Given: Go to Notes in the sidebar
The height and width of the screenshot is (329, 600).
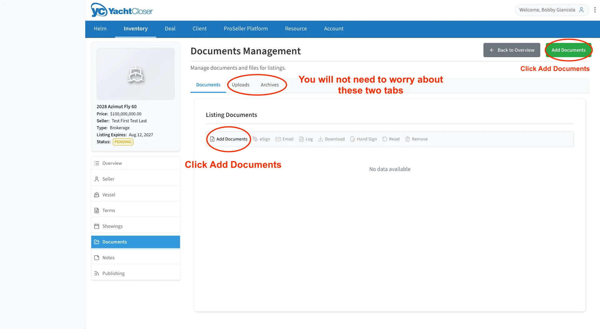Looking at the screenshot, I should pos(136,258).
